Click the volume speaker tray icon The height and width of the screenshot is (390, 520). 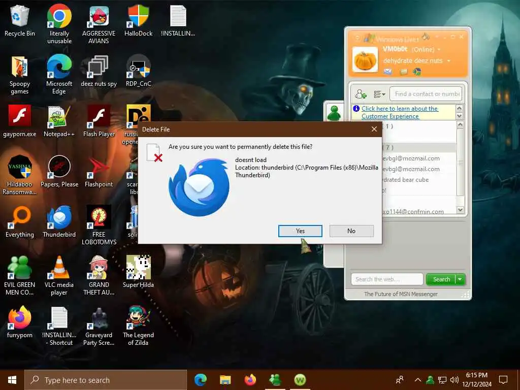click(454, 380)
